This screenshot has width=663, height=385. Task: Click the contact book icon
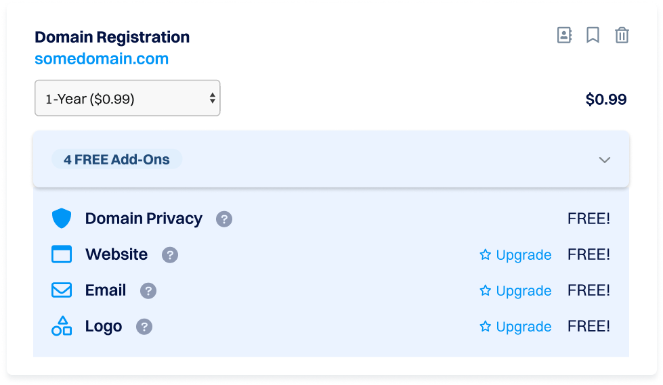tap(564, 35)
